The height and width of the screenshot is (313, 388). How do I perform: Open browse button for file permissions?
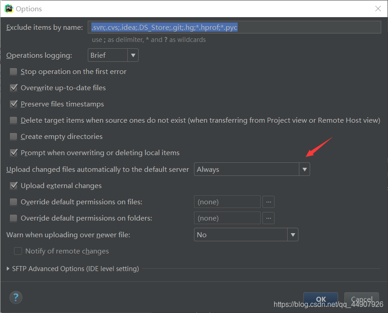coord(268,202)
